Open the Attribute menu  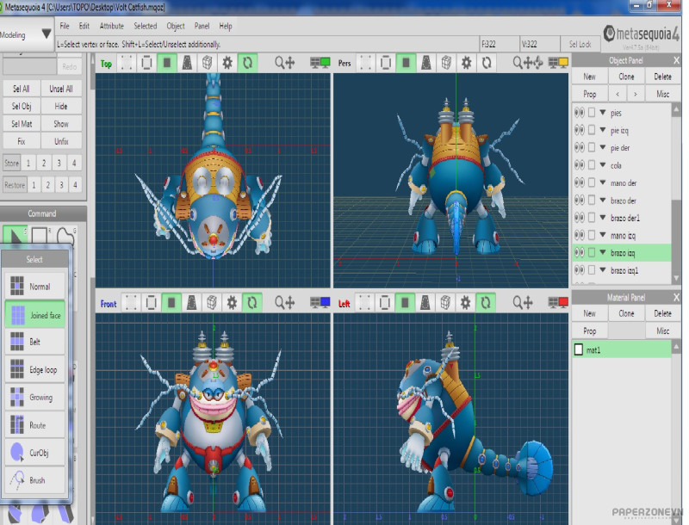111,27
